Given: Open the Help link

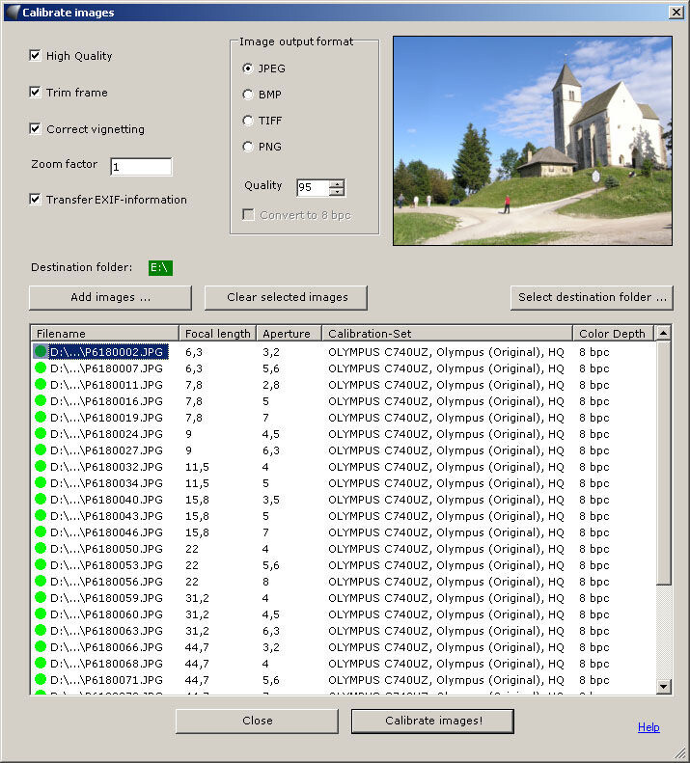Looking at the screenshot, I should coord(649,727).
